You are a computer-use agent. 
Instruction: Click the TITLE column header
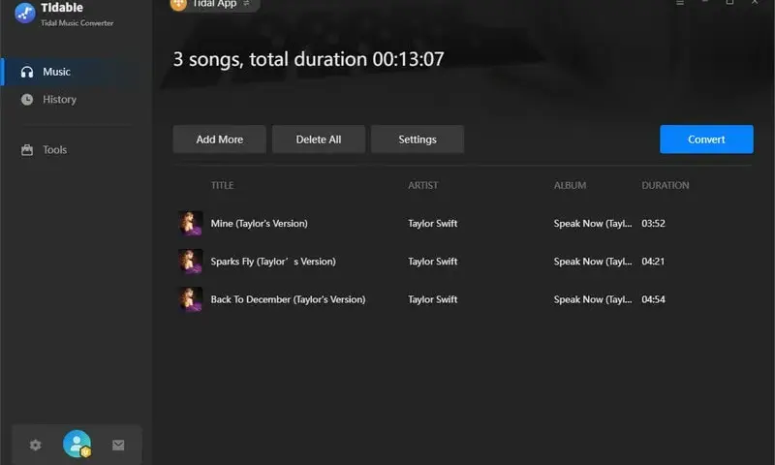pyautogui.click(x=223, y=185)
